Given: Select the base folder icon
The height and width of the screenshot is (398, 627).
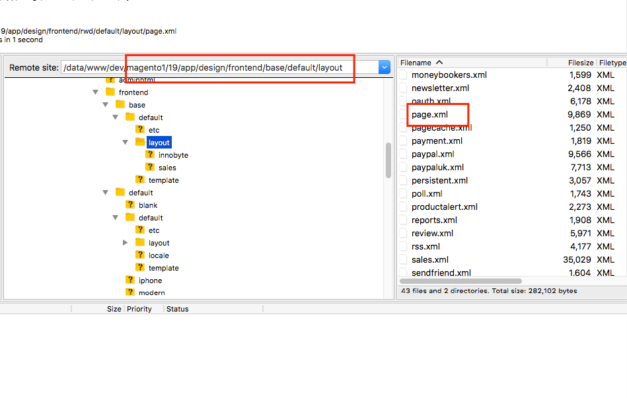Looking at the screenshot, I should point(120,104).
